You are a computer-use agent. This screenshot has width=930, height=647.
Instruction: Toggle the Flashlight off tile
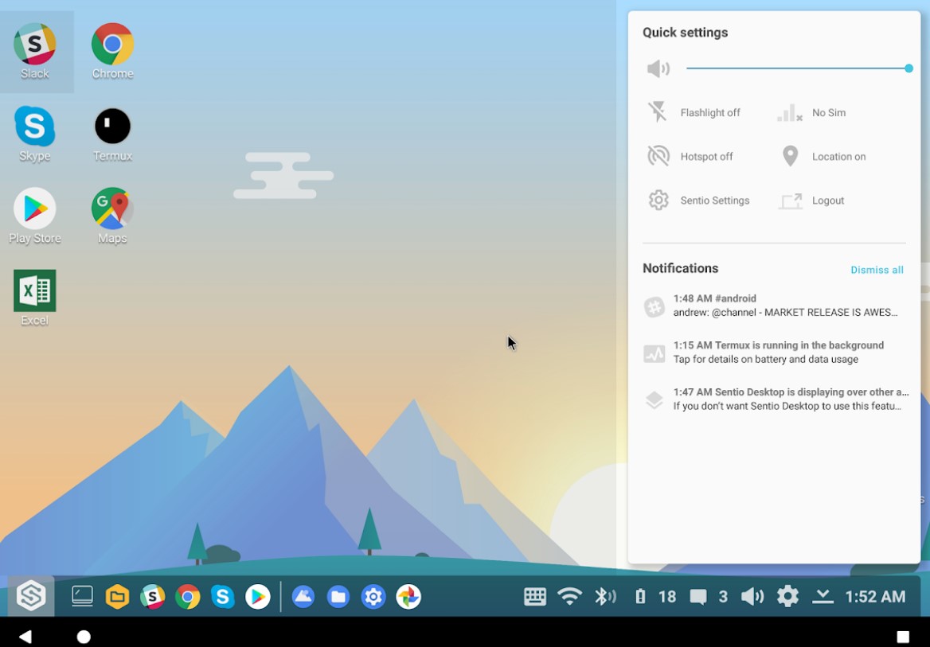pos(694,112)
